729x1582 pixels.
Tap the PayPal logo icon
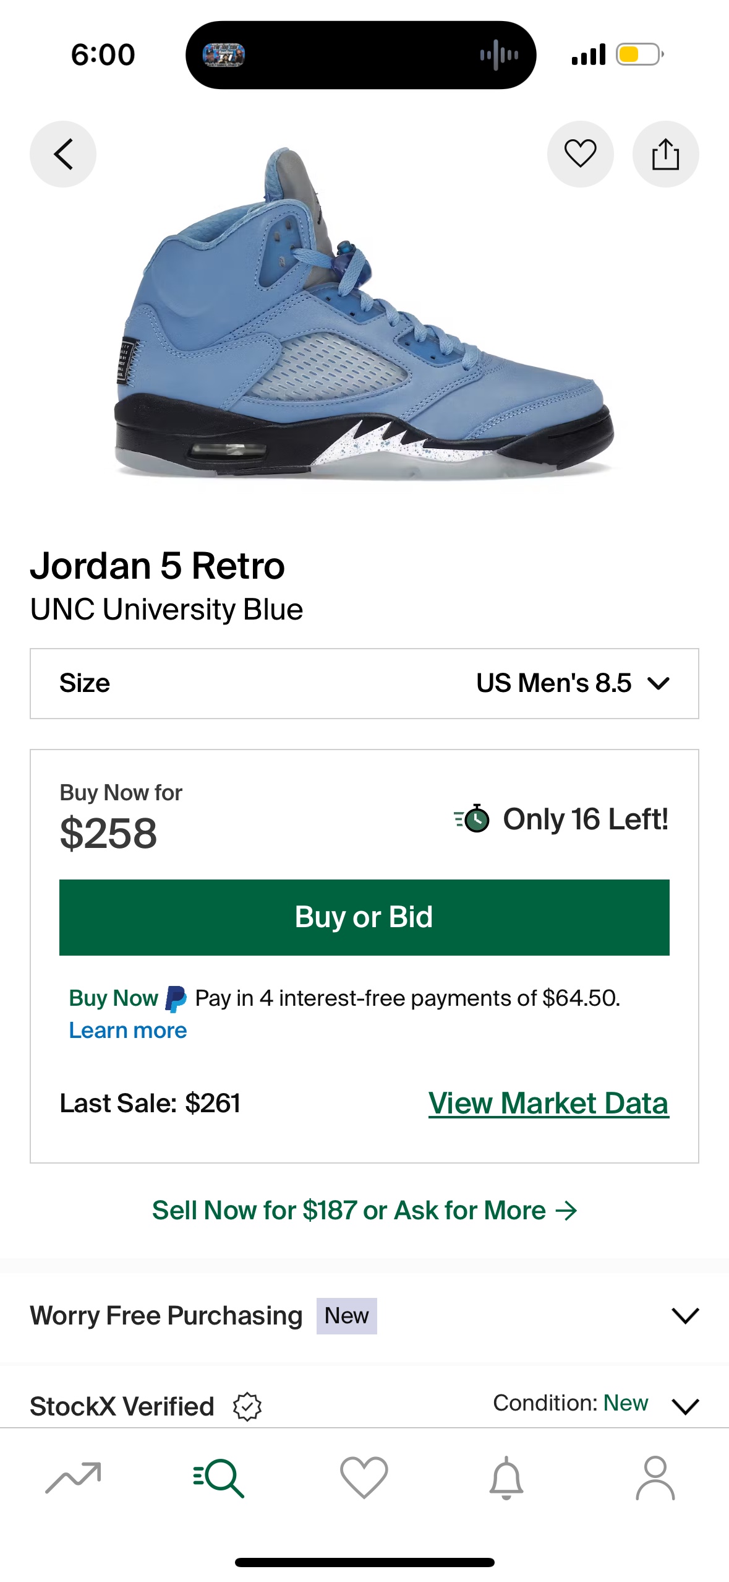176,999
